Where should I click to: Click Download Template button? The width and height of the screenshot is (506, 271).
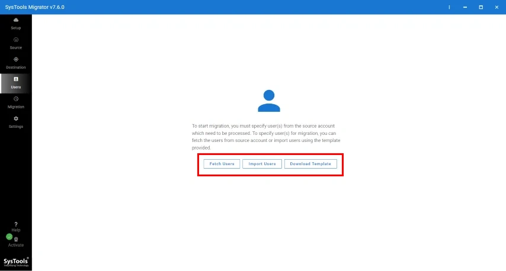[x=310, y=164]
